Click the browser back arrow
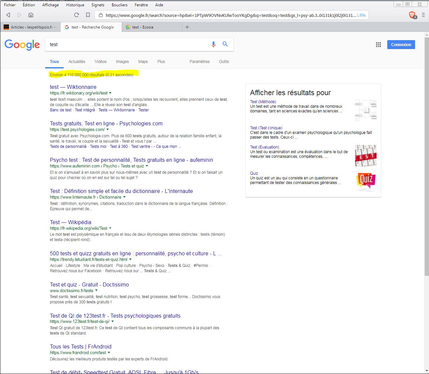 [x=8, y=15]
